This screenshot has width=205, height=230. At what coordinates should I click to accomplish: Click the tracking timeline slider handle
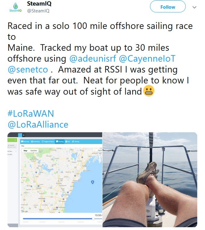(93, 218)
